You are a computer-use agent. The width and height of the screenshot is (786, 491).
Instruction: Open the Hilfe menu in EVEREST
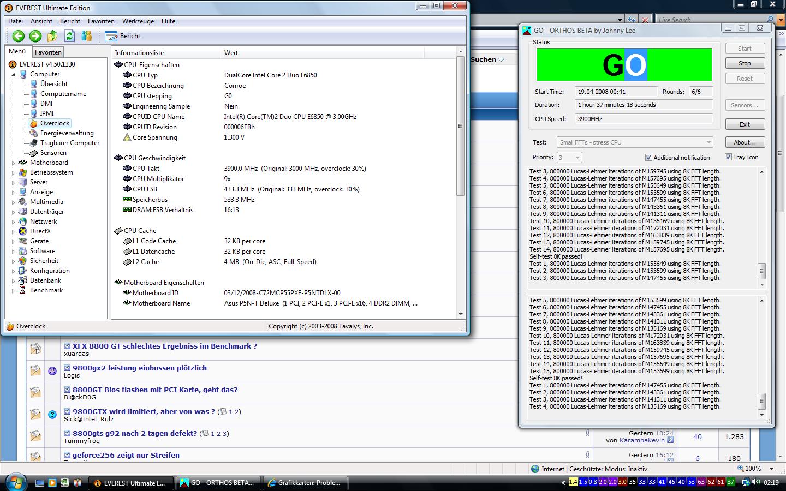point(168,21)
